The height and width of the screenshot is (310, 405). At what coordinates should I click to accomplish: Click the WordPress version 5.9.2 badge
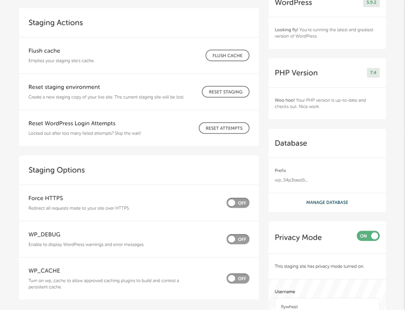371,3
